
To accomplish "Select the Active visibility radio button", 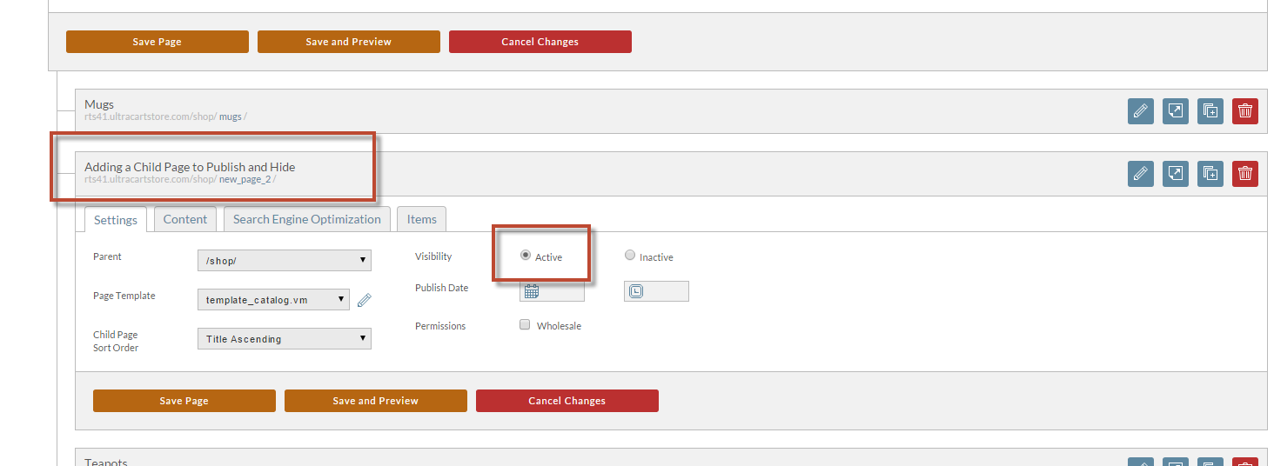I will pos(525,256).
